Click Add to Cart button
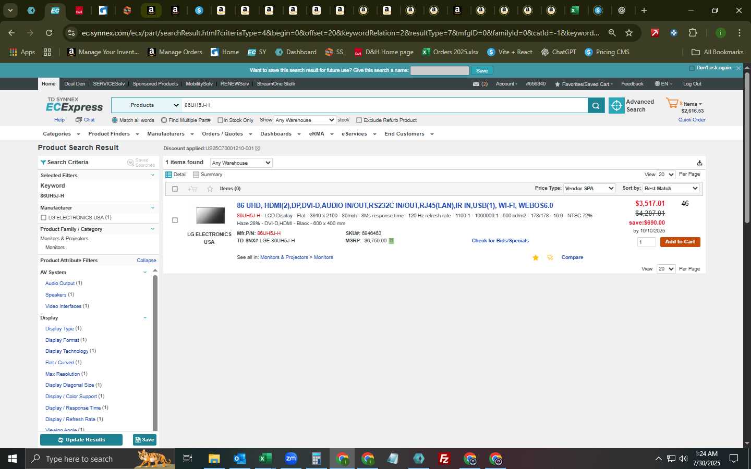751x469 pixels. click(x=680, y=242)
